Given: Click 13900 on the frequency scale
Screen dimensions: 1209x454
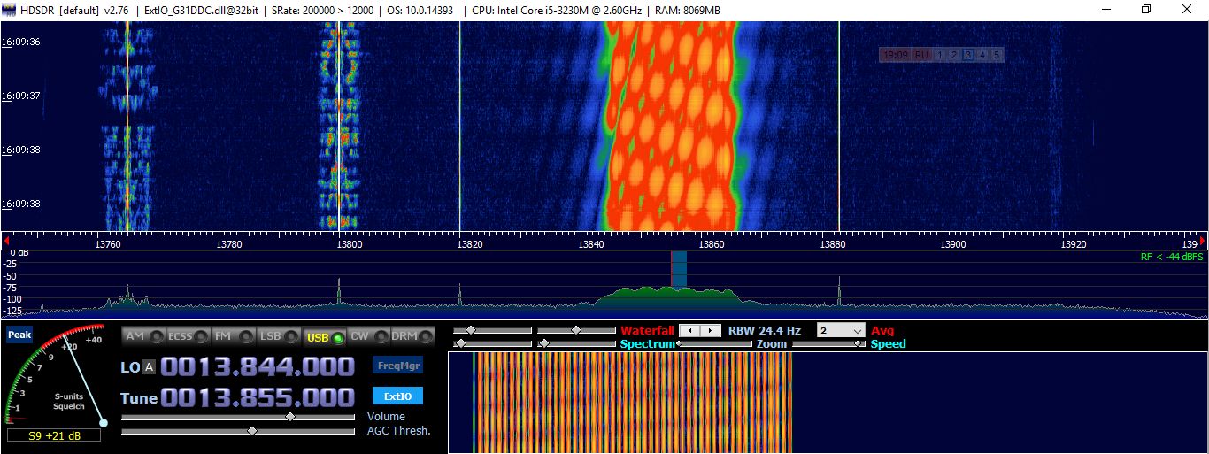Looking at the screenshot, I should 952,243.
